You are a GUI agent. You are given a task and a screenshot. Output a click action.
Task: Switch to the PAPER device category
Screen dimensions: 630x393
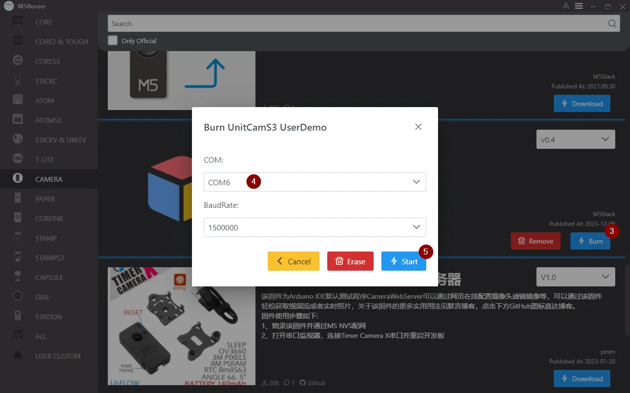point(45,199)
